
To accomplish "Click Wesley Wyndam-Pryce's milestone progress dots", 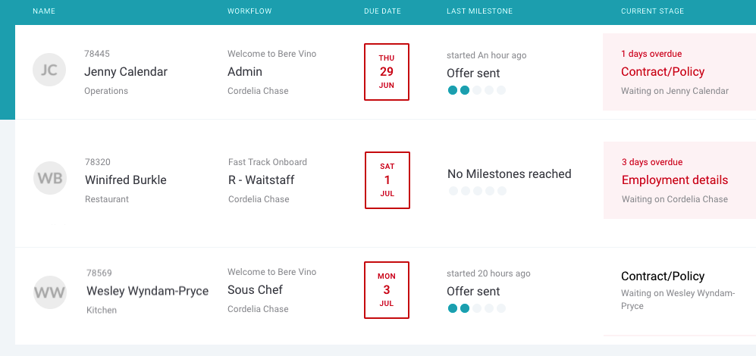I will pyautogui.click(x=476, y=308).
